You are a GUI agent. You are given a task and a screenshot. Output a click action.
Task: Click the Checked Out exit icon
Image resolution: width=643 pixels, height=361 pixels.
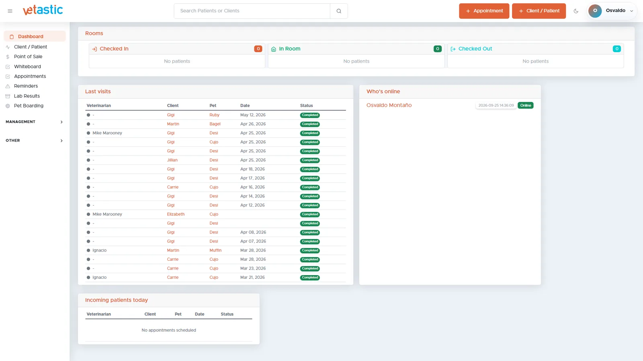[453, 49]
